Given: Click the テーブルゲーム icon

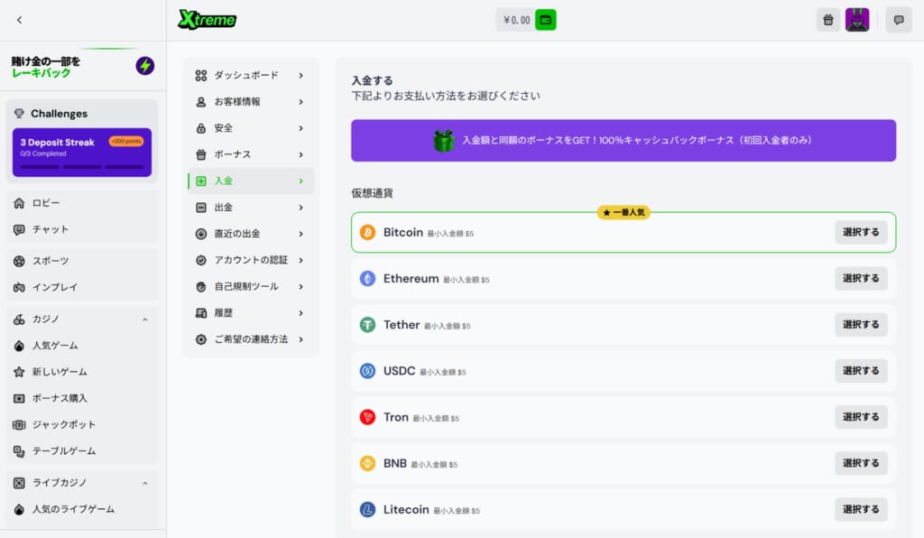Looking at the screenshot, I should coord(19,451).
